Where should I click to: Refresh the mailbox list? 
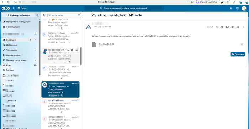37,15
